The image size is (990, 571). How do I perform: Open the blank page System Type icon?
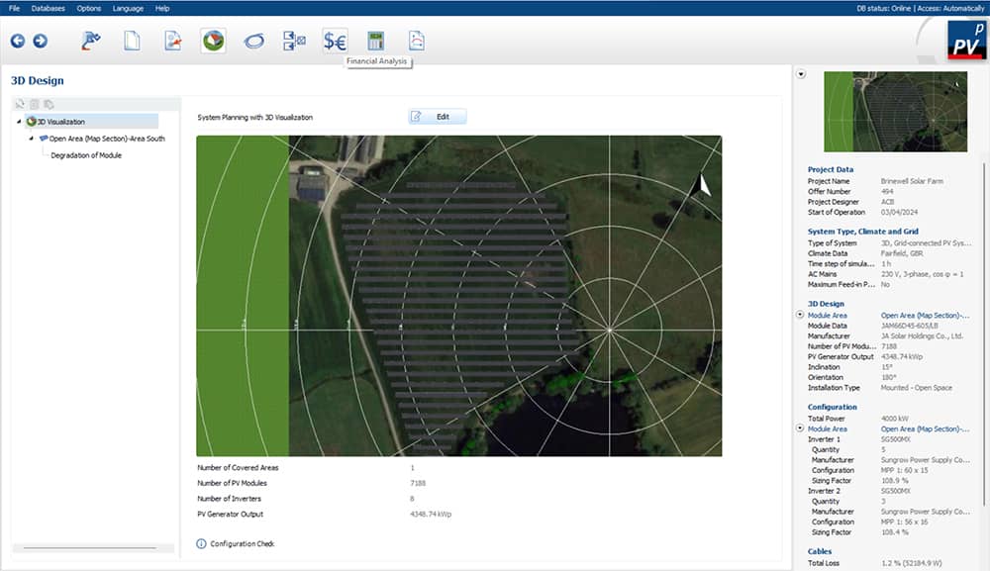click(x=132, y=41)
